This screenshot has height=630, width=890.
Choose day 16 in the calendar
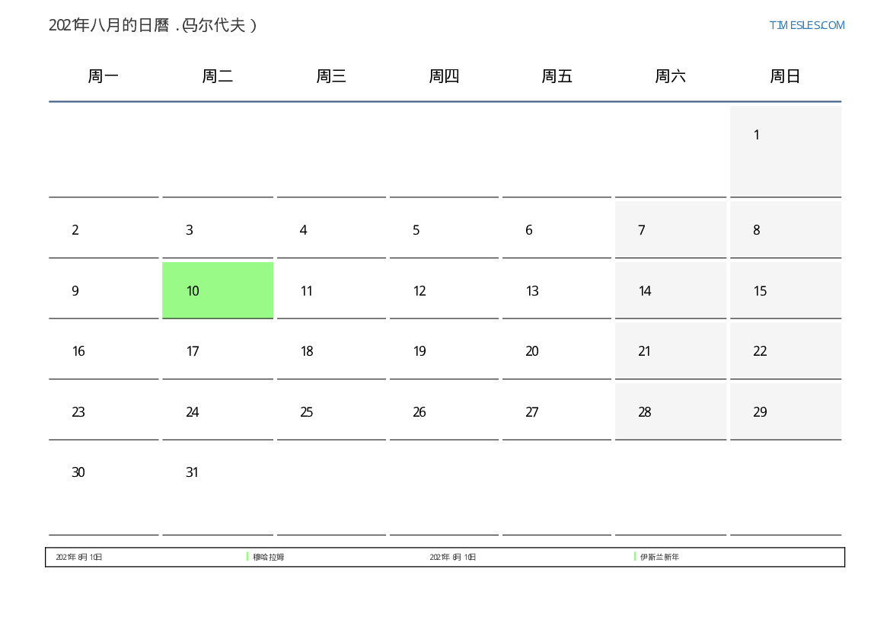(x=104, y=351)
